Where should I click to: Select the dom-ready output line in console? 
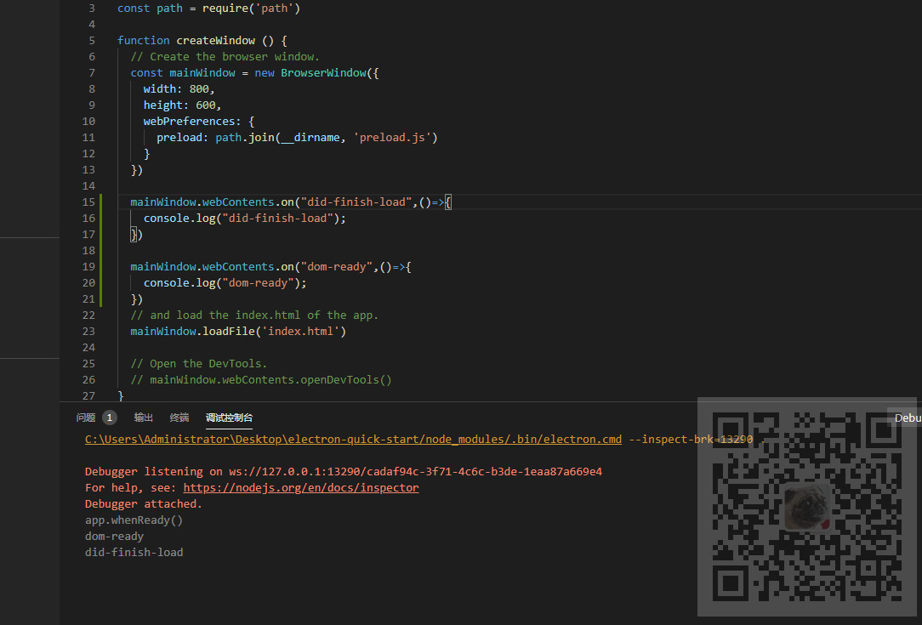pyautogui.click(x=114, y=536)
